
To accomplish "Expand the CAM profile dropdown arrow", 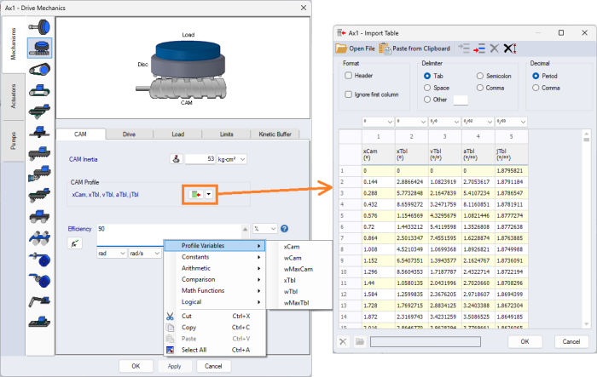I will pos(209,195).
